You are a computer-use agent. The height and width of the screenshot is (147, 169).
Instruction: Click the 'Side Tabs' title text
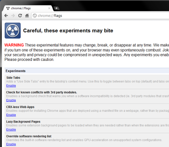click(x=13, y=78)
